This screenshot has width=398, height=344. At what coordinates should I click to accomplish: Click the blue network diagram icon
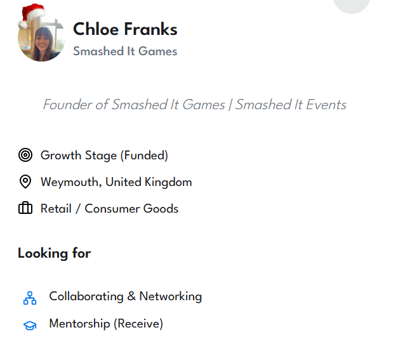pyautogui.click(x=30, y=297)
